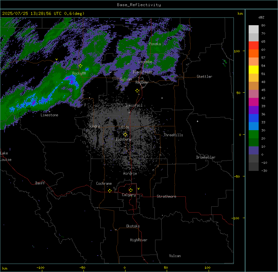
Task: Click the Base_Reflectivity title text
Action: (139, 5)
